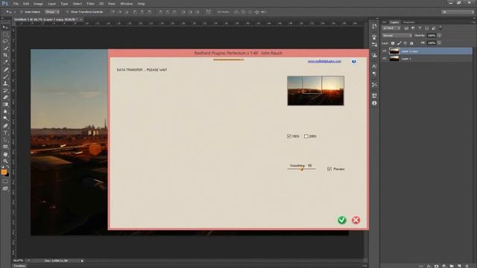Click the pixel layer filter icon
477x268 pixels.
click(406, 28)
